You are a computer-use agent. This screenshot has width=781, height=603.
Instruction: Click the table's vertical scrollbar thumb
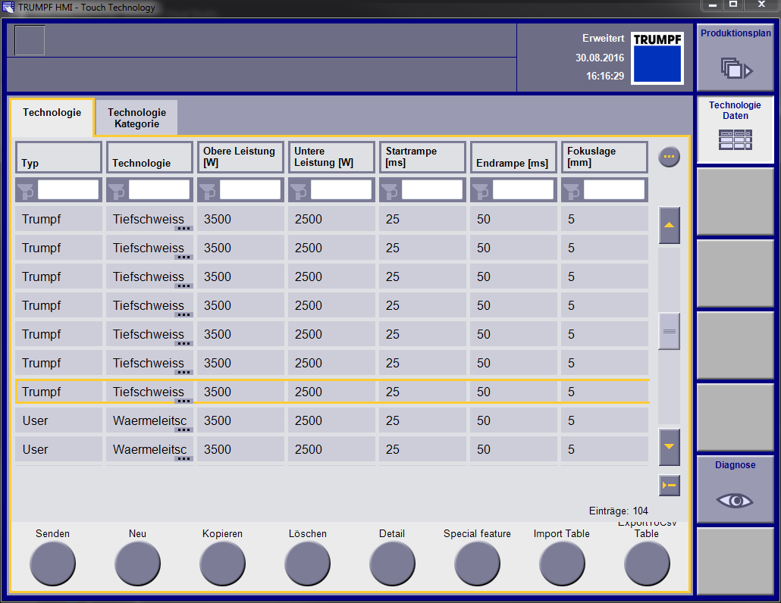670,331
